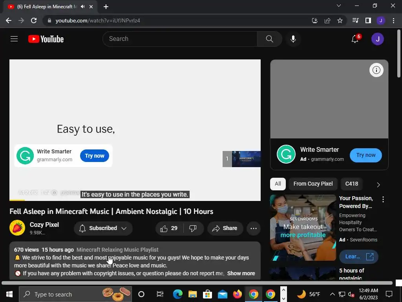Image resolution: width=402 pixels, height=302 pixels.
Task: Open more actions ellipsis beside Share
Action: [254, 228]
